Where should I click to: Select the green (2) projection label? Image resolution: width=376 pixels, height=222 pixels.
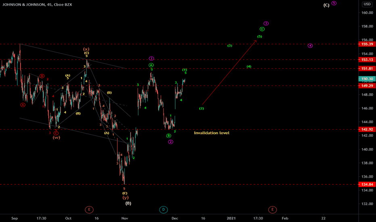(202, 109)
